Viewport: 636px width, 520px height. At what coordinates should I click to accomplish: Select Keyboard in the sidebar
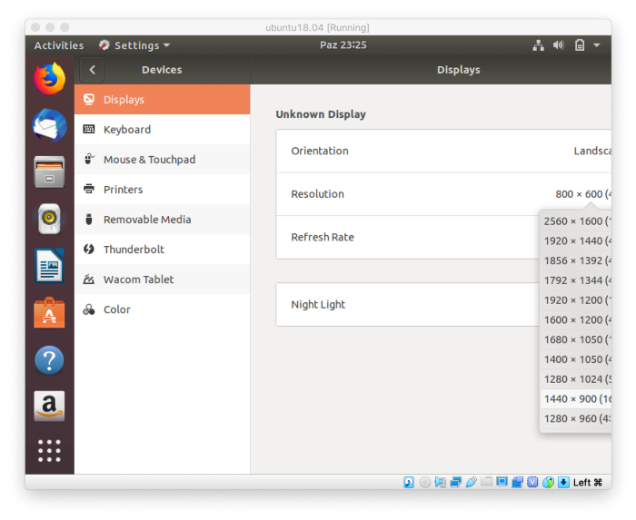coord(163,129)
